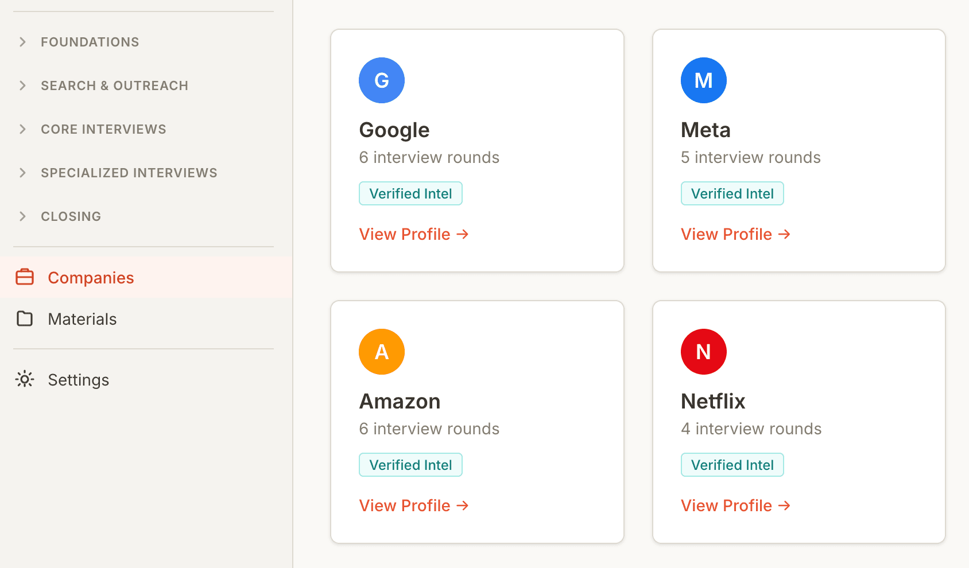View Profile link for Amazon
Image resolution: width=969 pixels, height=568 pixels.
414,505
